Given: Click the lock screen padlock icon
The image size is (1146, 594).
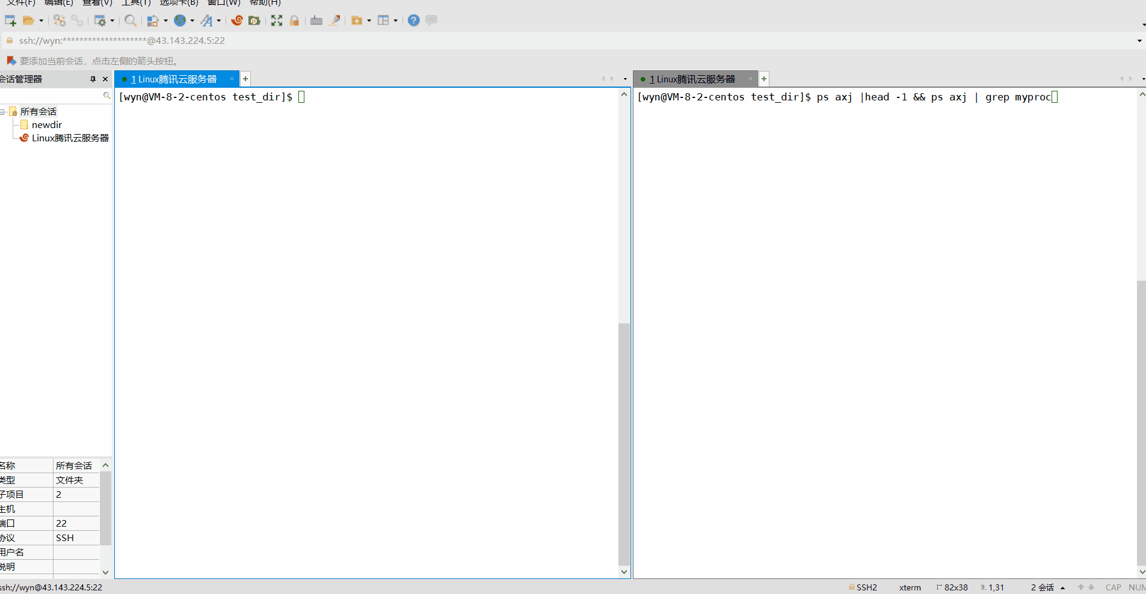Looking at the screenshot, I should pos(294,20).
